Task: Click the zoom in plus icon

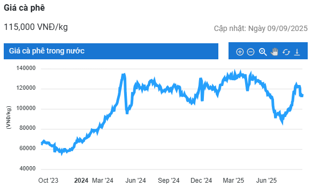Action: [x=240, y=52]
